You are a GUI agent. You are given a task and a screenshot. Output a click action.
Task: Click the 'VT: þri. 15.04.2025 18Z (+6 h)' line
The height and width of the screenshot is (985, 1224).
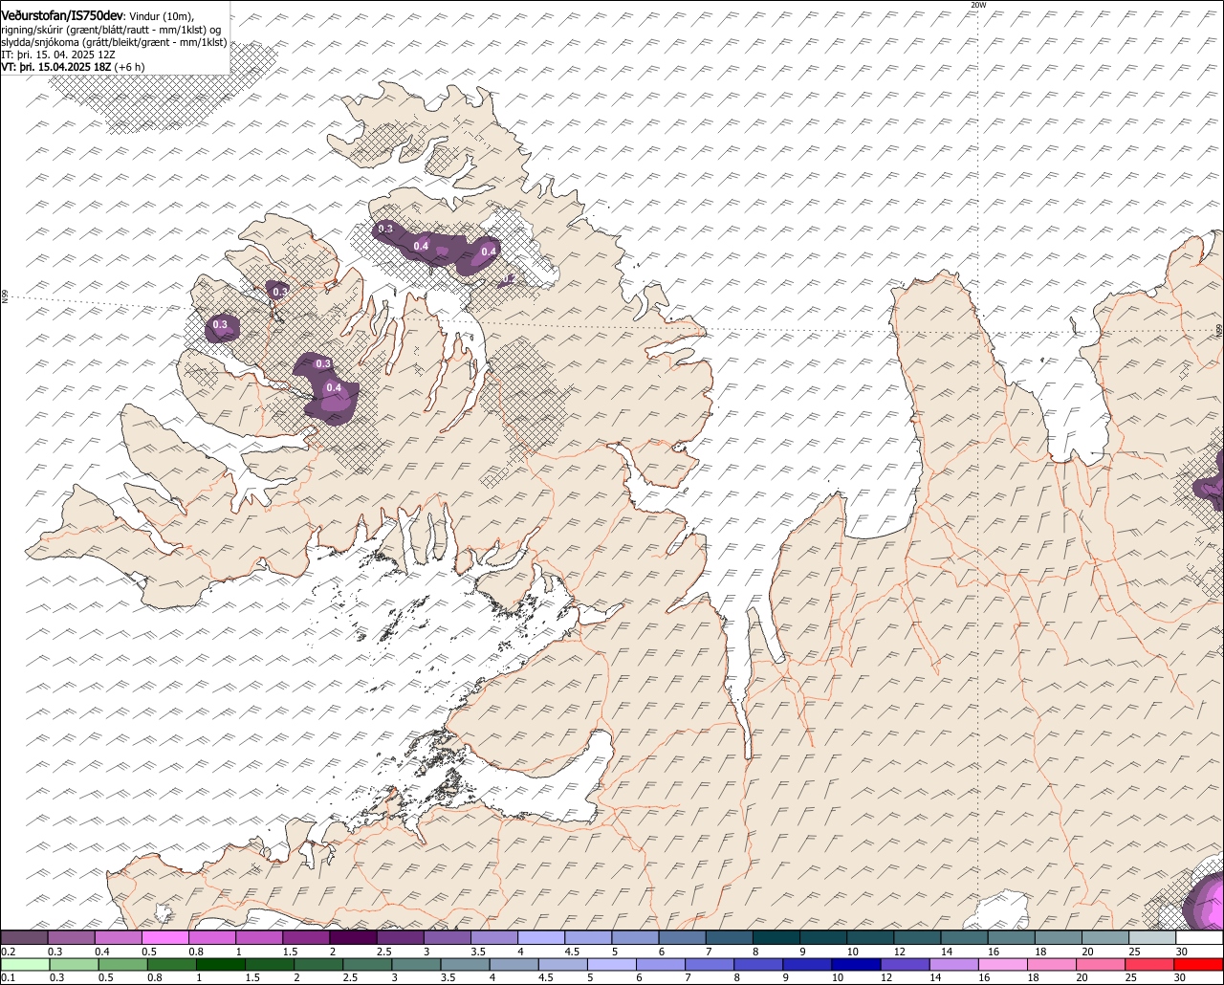[x=74, y=67]
